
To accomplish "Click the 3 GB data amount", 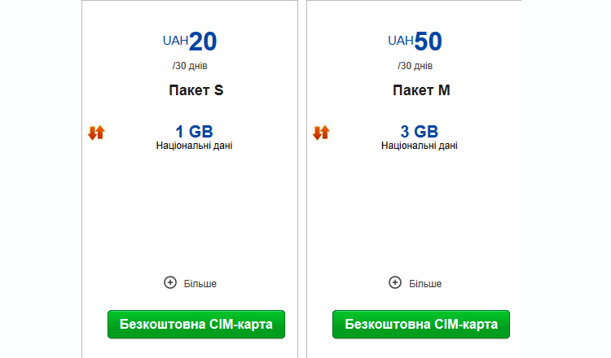I will (x=420, y=132).
